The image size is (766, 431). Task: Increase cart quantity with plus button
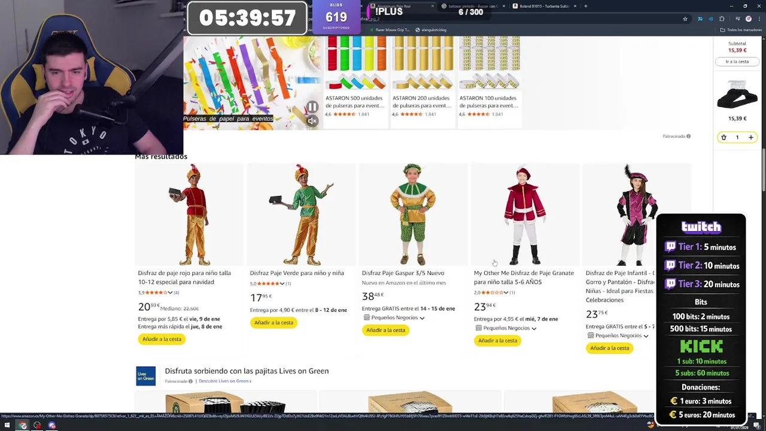tap(750, 138)
